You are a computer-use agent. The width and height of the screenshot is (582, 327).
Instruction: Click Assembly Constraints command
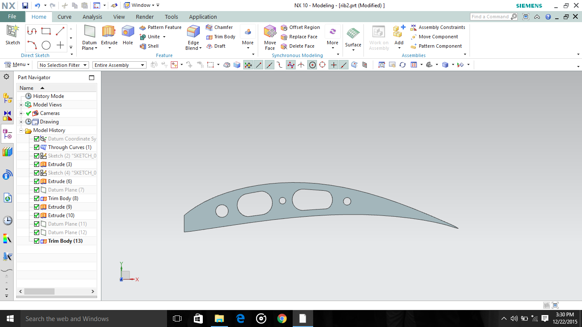(x=438, y=27)
